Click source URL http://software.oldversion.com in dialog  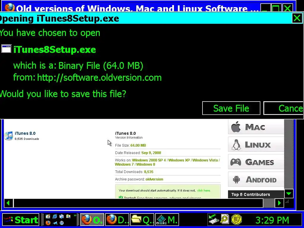pos(99,77)
